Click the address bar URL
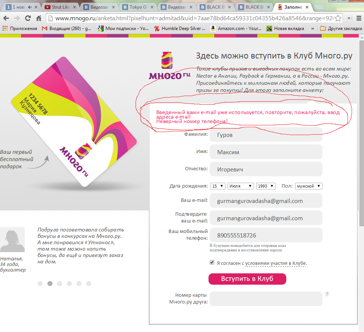The height and width of the screenshot is (332, 364). point(194,18)
